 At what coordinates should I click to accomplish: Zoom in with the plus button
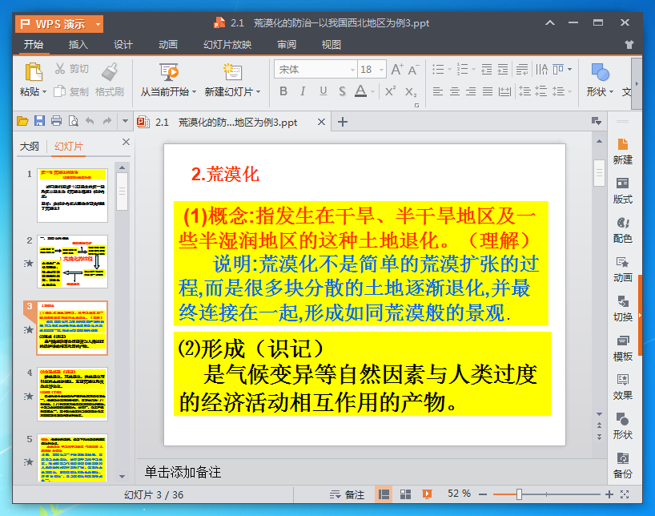609,494
